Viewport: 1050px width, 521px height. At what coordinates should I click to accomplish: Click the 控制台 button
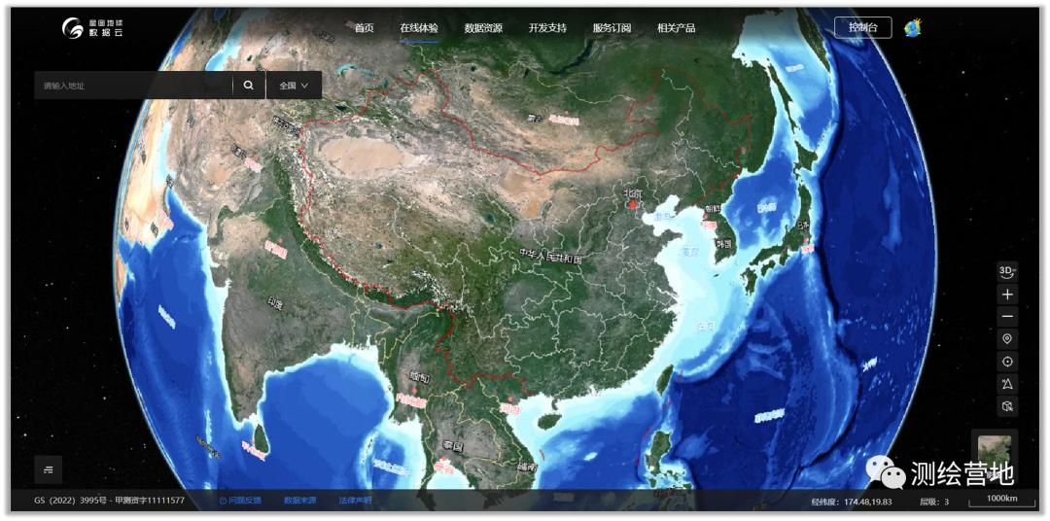pyautogui.click(x=862, y=27)
